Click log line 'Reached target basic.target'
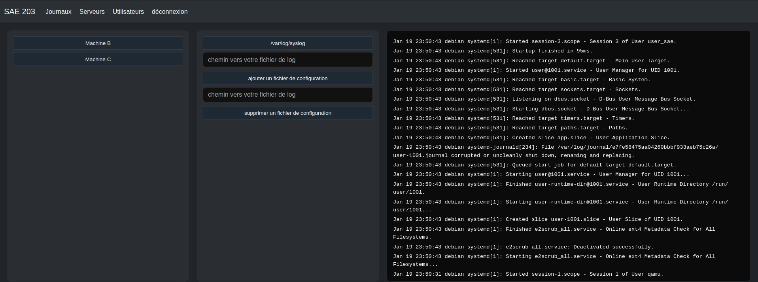 click(x=522, y=80)
